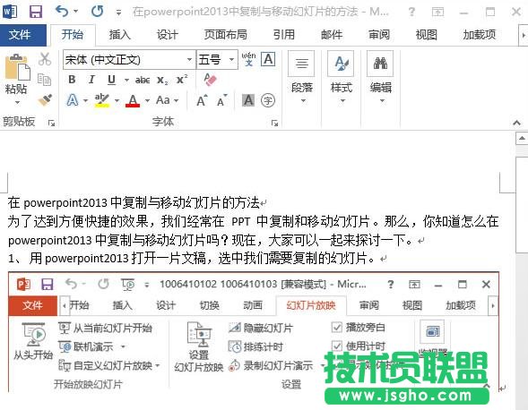The height and width of the screenshot is (410, 528).
Task: Switch to the References (引用) tab
Action: coord(283,35)
